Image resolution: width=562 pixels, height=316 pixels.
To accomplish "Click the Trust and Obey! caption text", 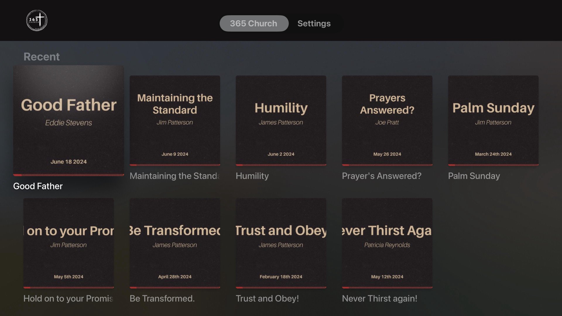I will click(x=267, y=298).
